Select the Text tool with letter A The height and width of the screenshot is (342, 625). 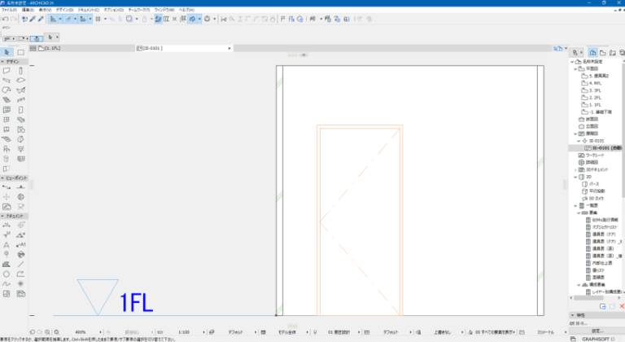7,244
